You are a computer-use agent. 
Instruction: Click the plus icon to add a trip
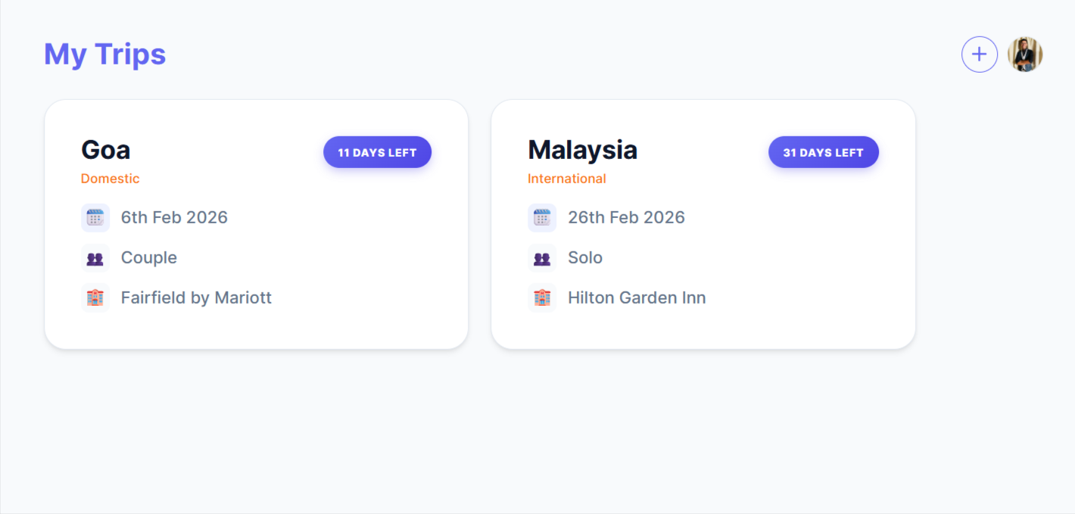(979, 54)
